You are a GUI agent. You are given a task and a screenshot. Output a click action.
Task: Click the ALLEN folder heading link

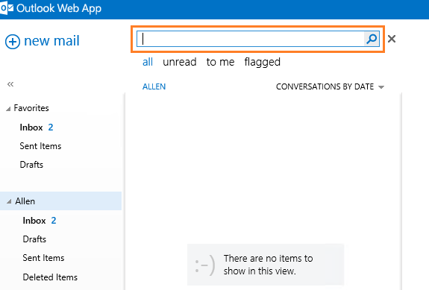154,86
